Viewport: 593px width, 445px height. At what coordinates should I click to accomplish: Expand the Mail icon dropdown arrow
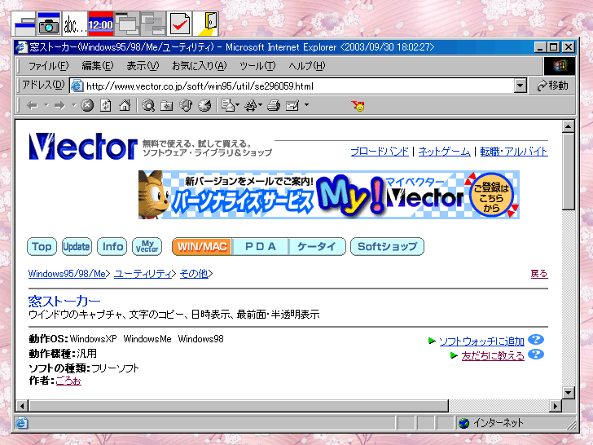click(238, 105)
